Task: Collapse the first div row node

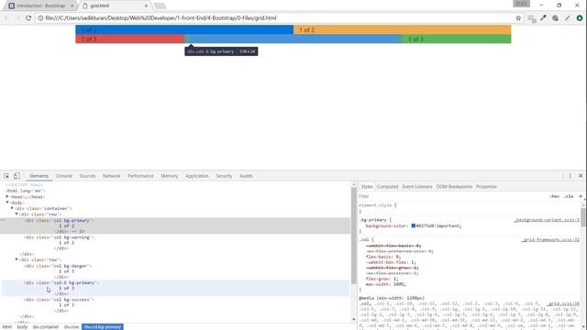Action: tap(17, 214)
